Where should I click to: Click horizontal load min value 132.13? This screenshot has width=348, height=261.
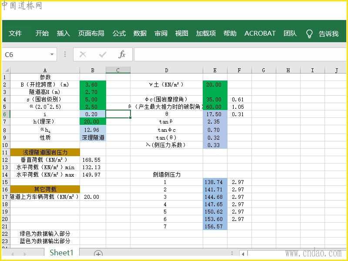(93, 167)
